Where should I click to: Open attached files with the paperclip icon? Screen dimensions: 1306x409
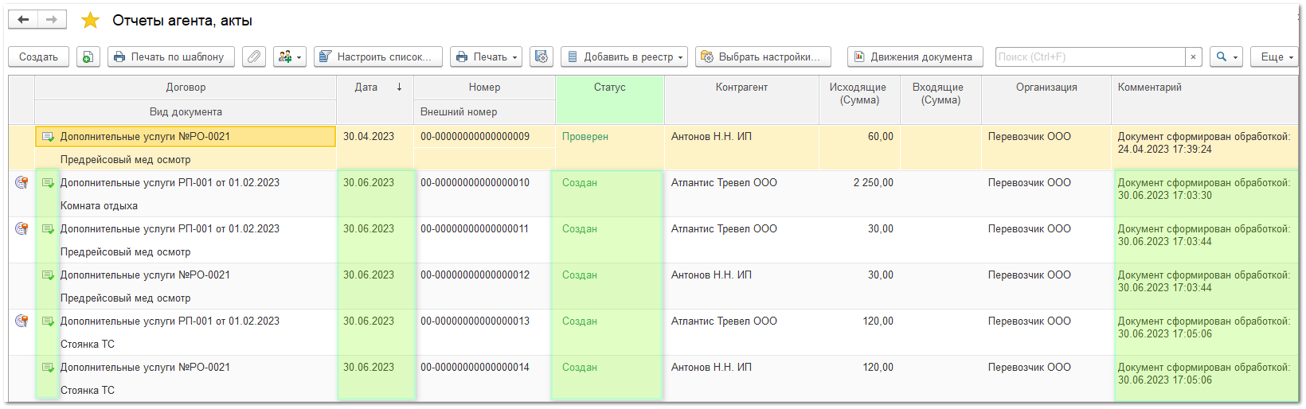click(x=254, y=57)
